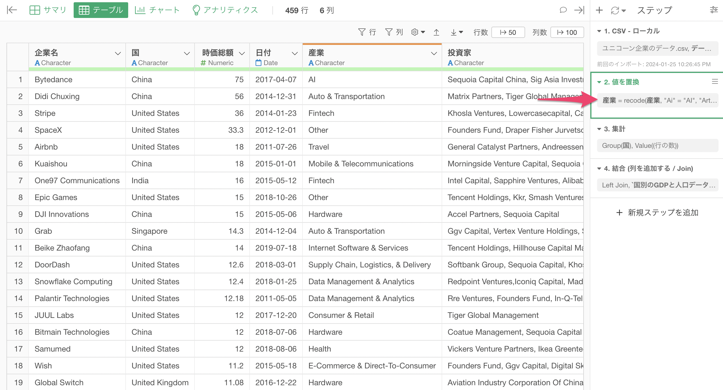Screen dimensions: 723x390
Task: Open the 産業 column header dropdown
Action: click(434, 53)
